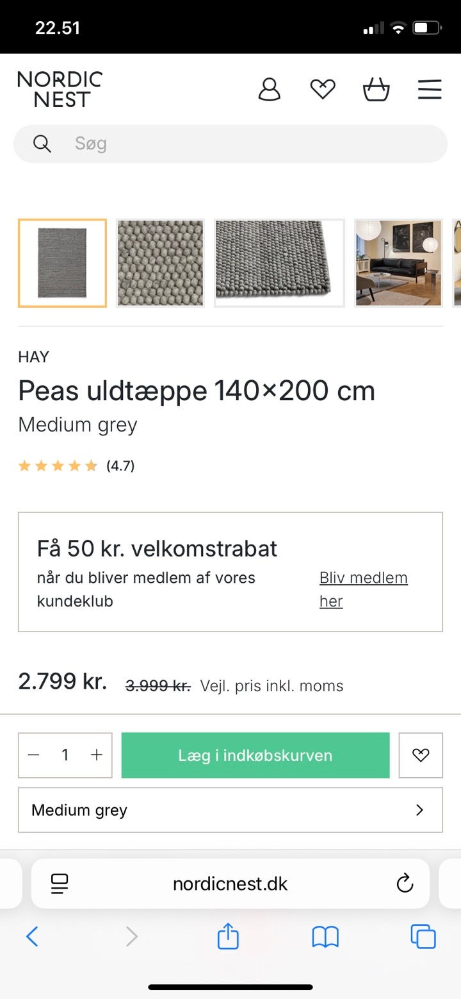
Task: Increase quantity with plus button
Action: (x=97, y=755)
